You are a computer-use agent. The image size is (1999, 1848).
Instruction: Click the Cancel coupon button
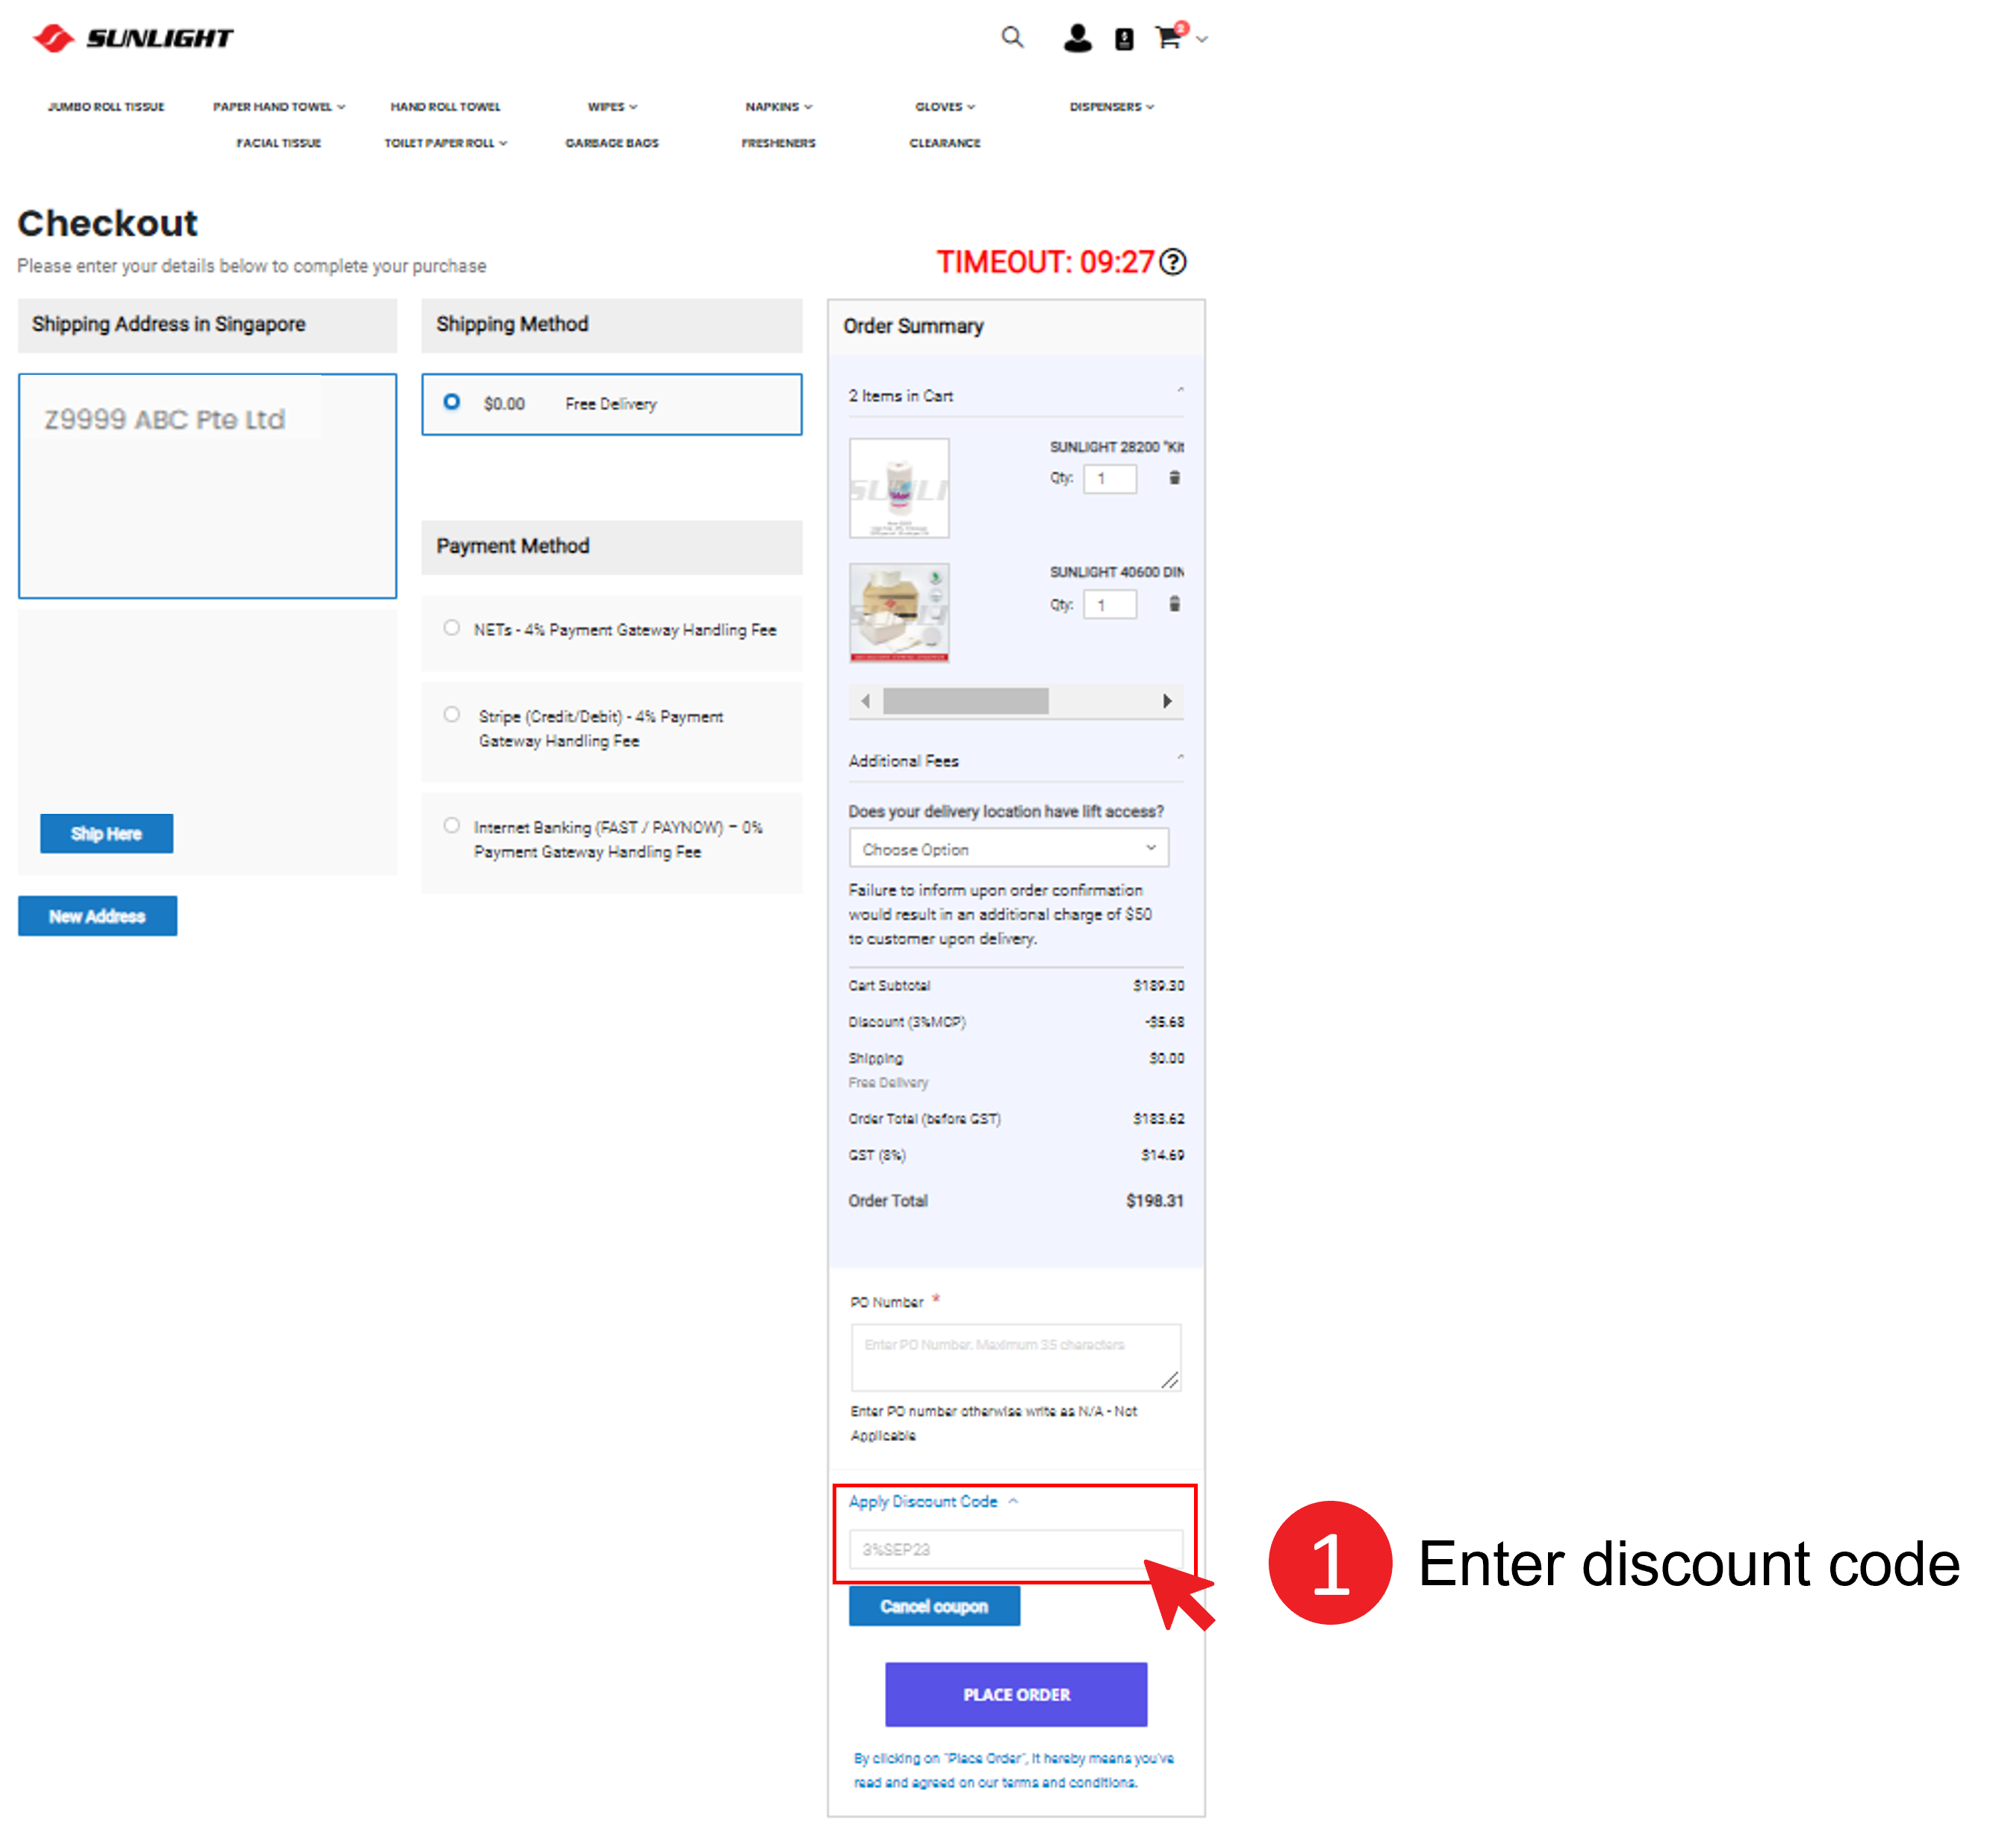[934, 1606]
